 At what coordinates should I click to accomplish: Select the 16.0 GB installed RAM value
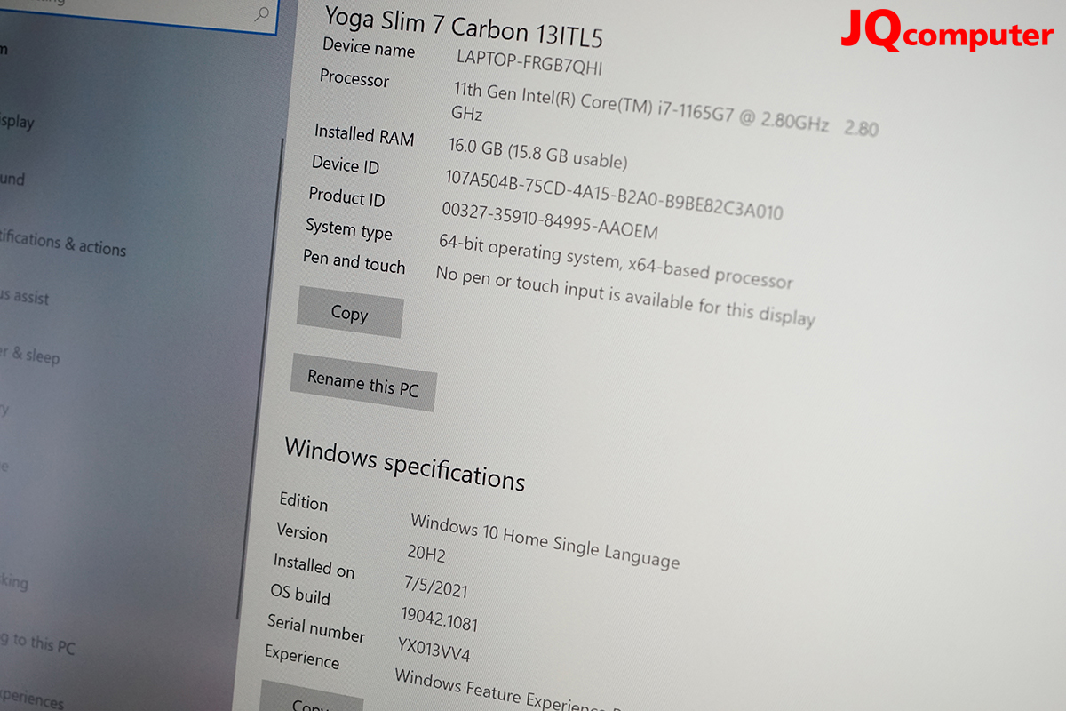point(537,154)
